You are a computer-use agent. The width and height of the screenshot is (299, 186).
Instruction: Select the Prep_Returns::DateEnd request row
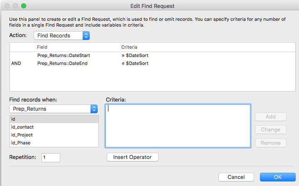(152, 63)
